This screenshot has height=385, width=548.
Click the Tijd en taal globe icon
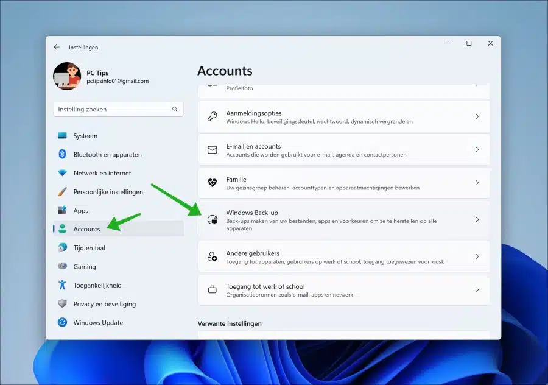(62, 247)
